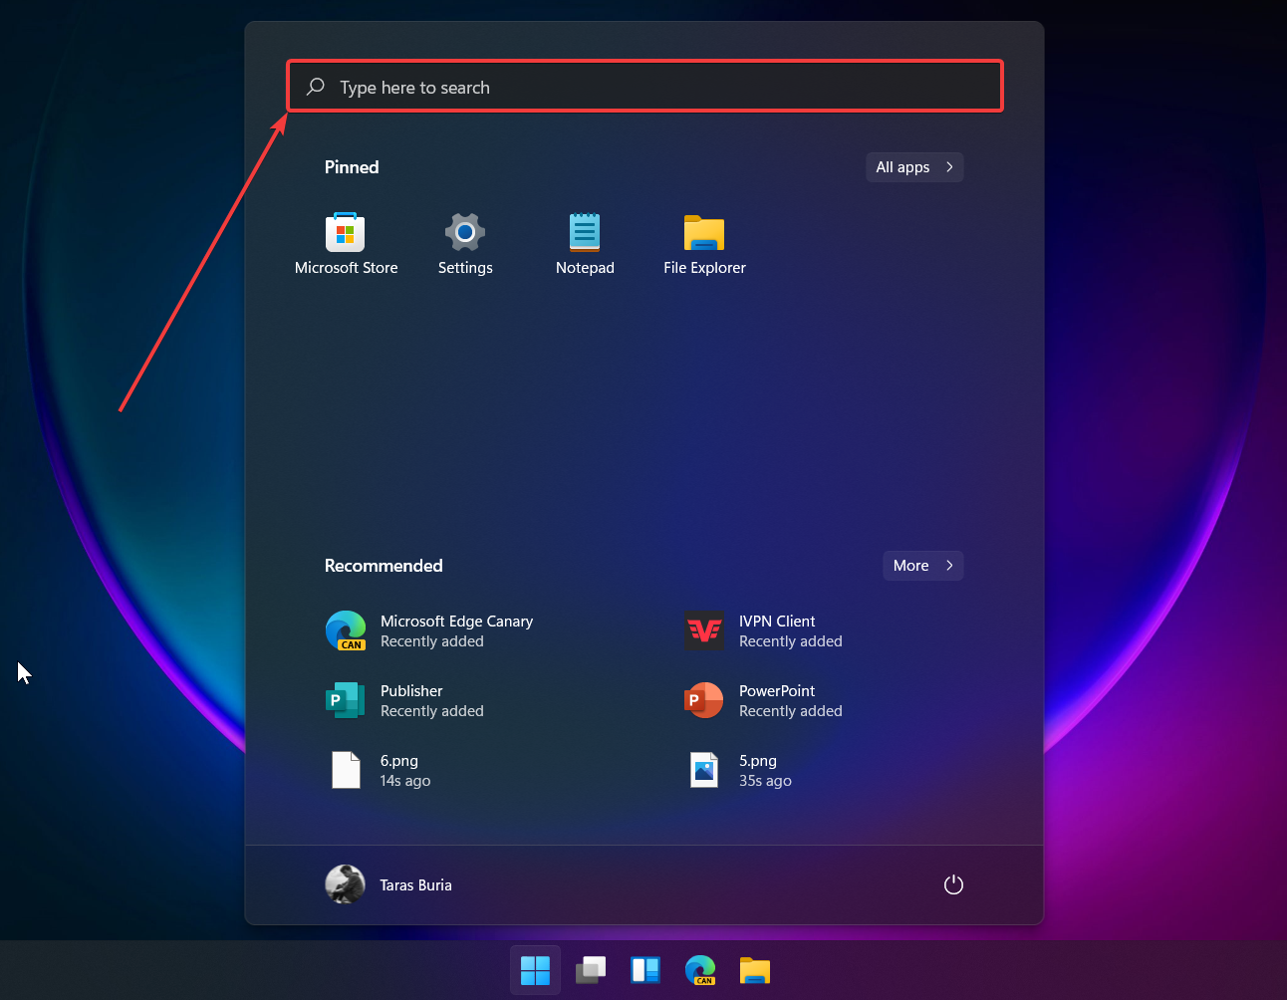The image size is (1287, 1000).
Task: Open File Explorer from Pinned
Action: [704, 242]
